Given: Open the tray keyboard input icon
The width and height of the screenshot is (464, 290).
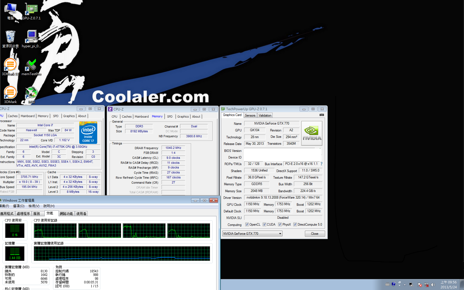Looking at the screenshot, I should click(387, 284).
